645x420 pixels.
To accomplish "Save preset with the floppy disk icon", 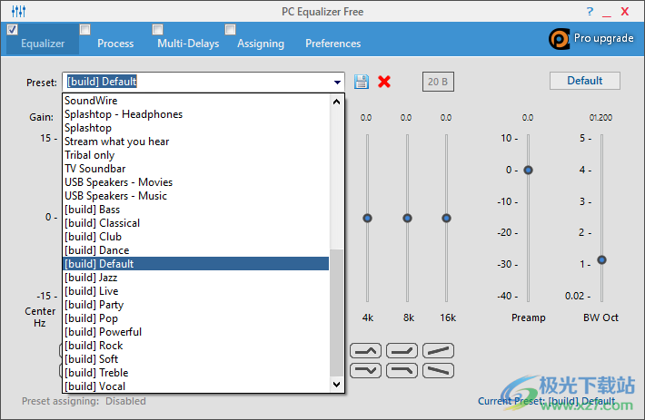I will [x=362, y=82].
